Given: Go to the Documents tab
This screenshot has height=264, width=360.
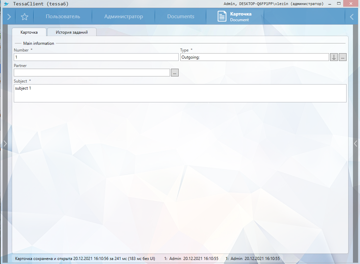Looking at the screenshot, I should coord(181,16).
